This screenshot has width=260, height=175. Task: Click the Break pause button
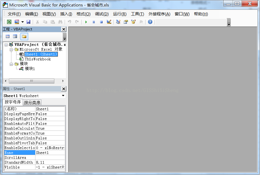94,22
